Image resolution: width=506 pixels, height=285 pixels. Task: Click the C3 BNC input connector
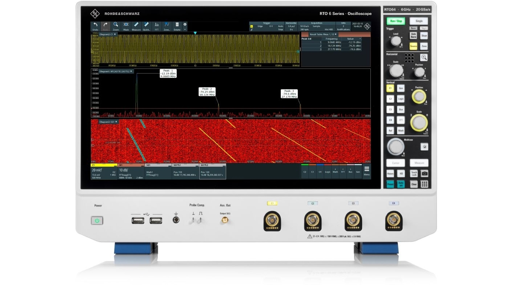pyautogui.click(x=353, y=221)
